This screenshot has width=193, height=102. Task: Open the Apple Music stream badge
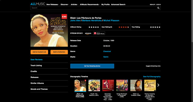(x=99, y=33)
